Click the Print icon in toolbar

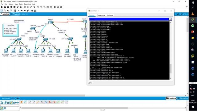(11, 7)
